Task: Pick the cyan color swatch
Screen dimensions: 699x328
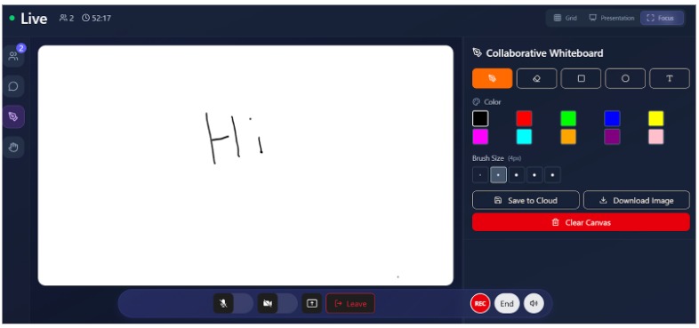Action: click(525, 137)
